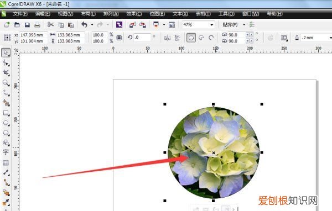
Task: Click the circular flower image
Action: [214, 152]
